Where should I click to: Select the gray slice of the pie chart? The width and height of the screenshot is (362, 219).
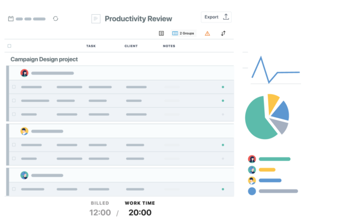[x=280, y=125]
